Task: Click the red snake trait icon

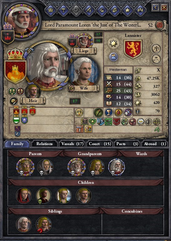Action: (124, 122)
